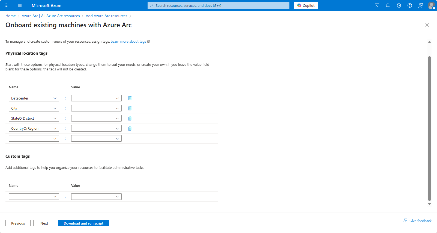Open the Settings gear in header
The height and width of the screenshot is (233, 437).
click(x=399, y=5)
